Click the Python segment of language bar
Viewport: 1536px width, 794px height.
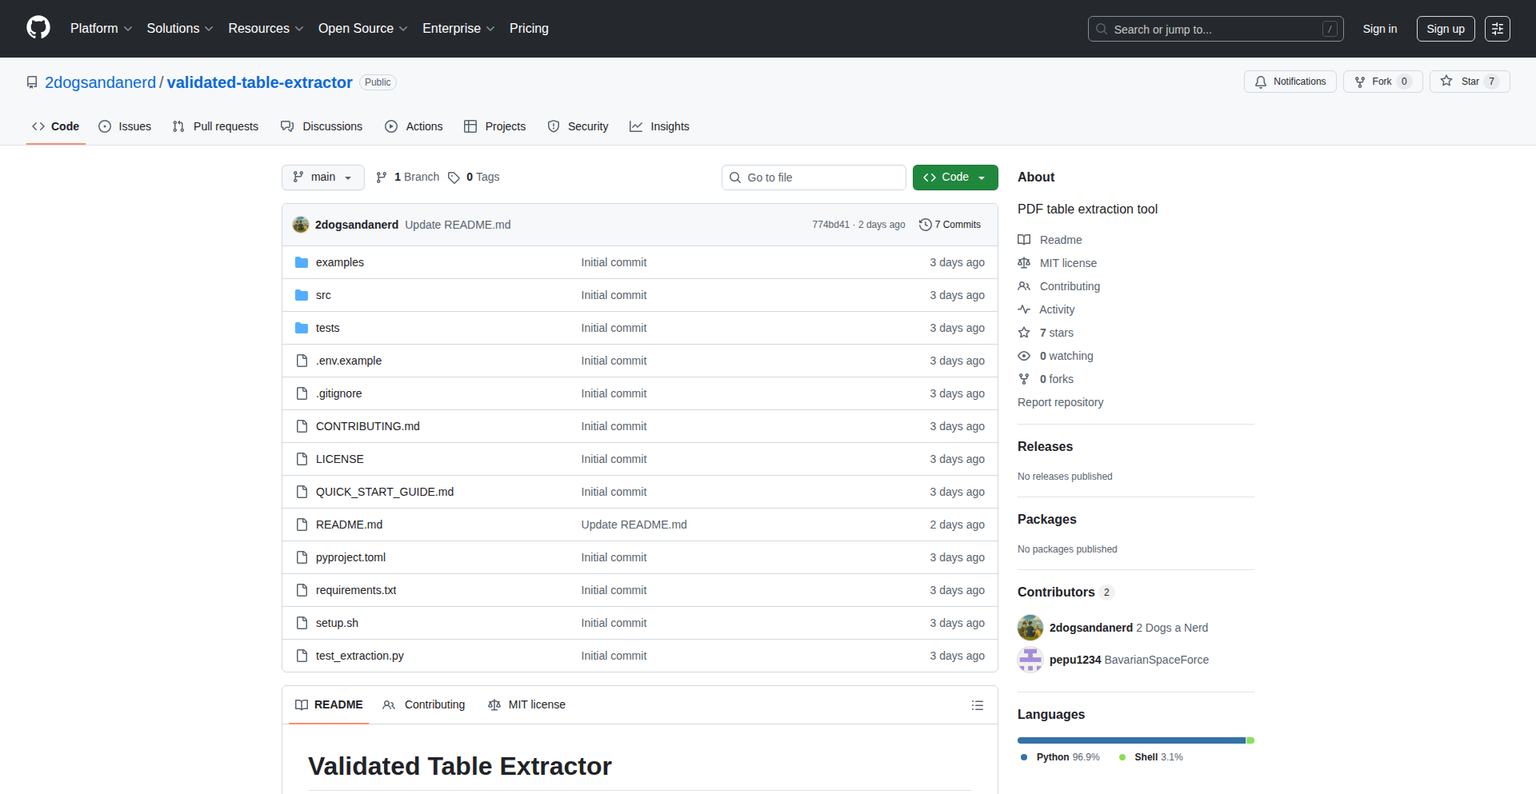point(1130,740)
